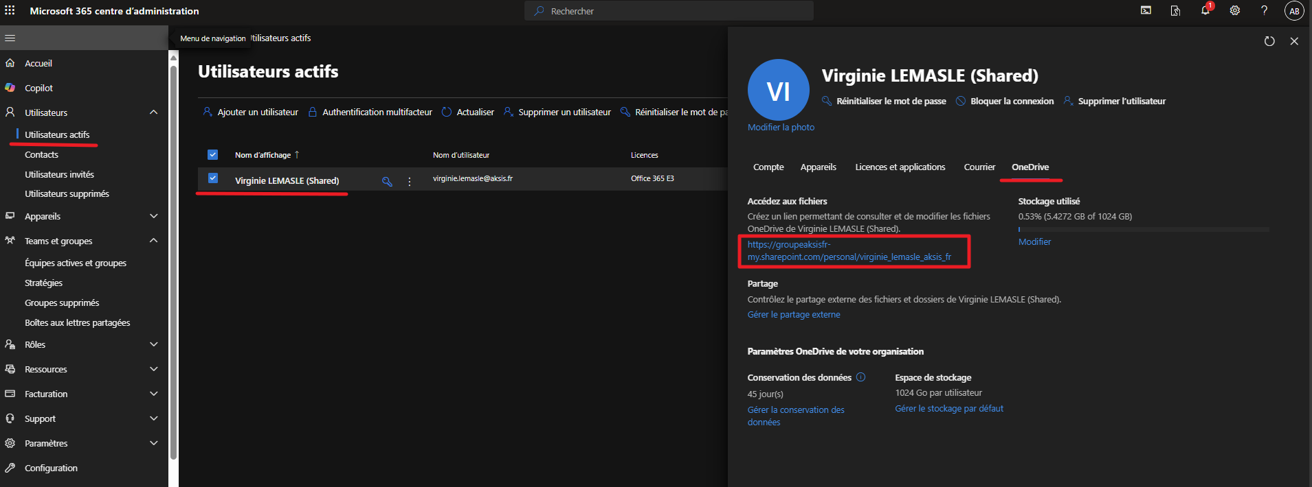Switch to the Appareils tab

[818, 167]
